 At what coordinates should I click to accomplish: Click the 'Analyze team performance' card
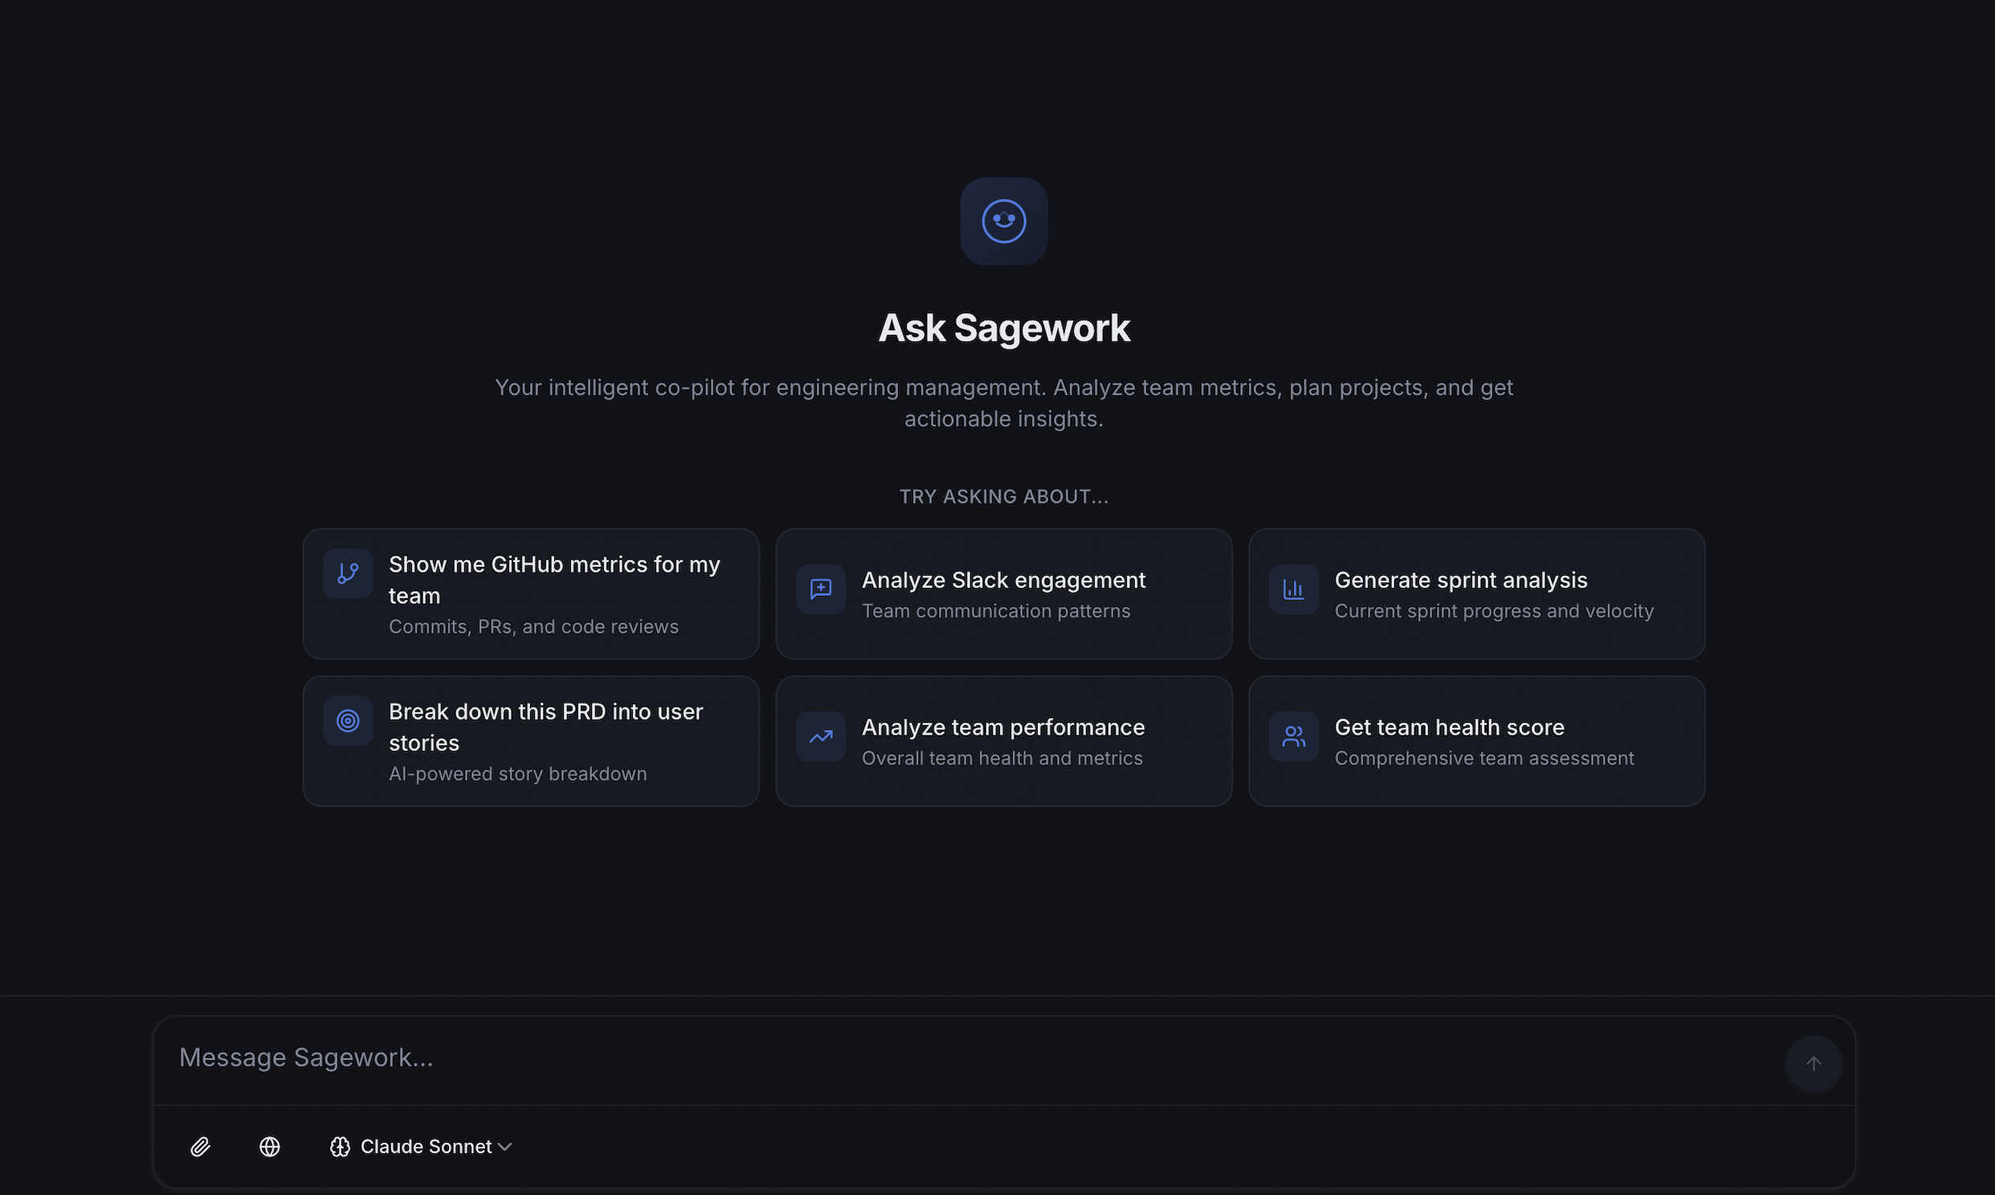(x=1003, y=740)
